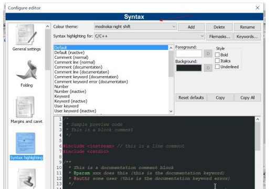
Task: Select Comment (normal) in style list
Action: pos(71,57)
